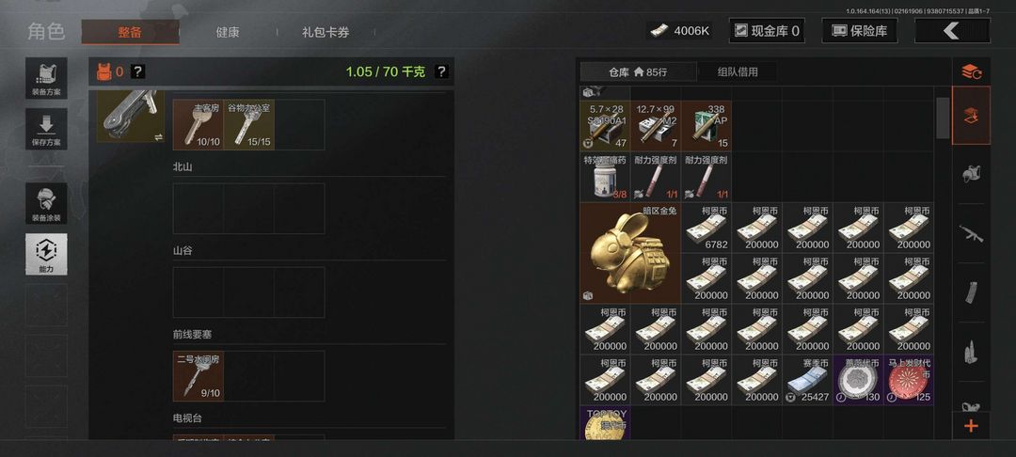This screenshot has height=457, width=1016.
Task: Toggle the keychain swap arrows icon
Action: 159,136
